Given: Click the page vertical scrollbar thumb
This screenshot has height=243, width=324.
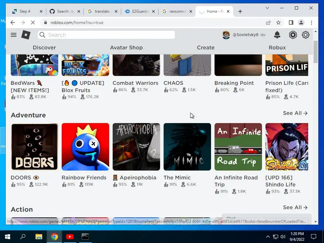Looking at the screenshot, I should [315, 52].
